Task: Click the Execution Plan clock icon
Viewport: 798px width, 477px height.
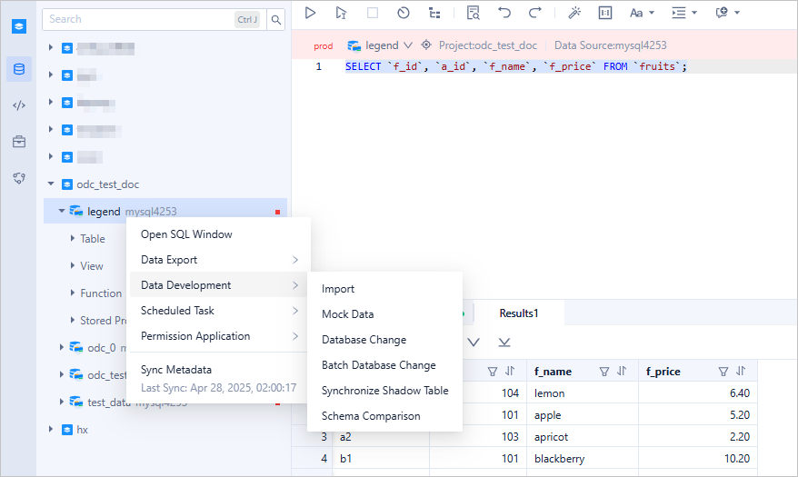Action: coord(404,13)
